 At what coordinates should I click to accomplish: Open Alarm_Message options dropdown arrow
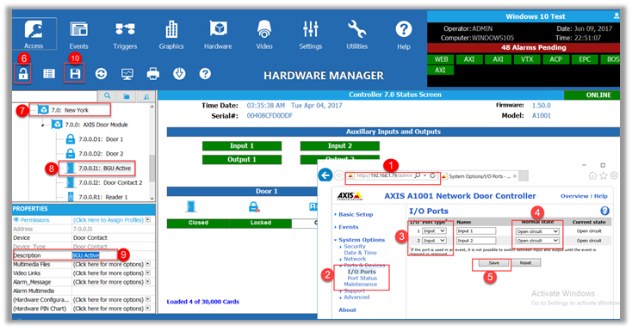pos(148,282)
